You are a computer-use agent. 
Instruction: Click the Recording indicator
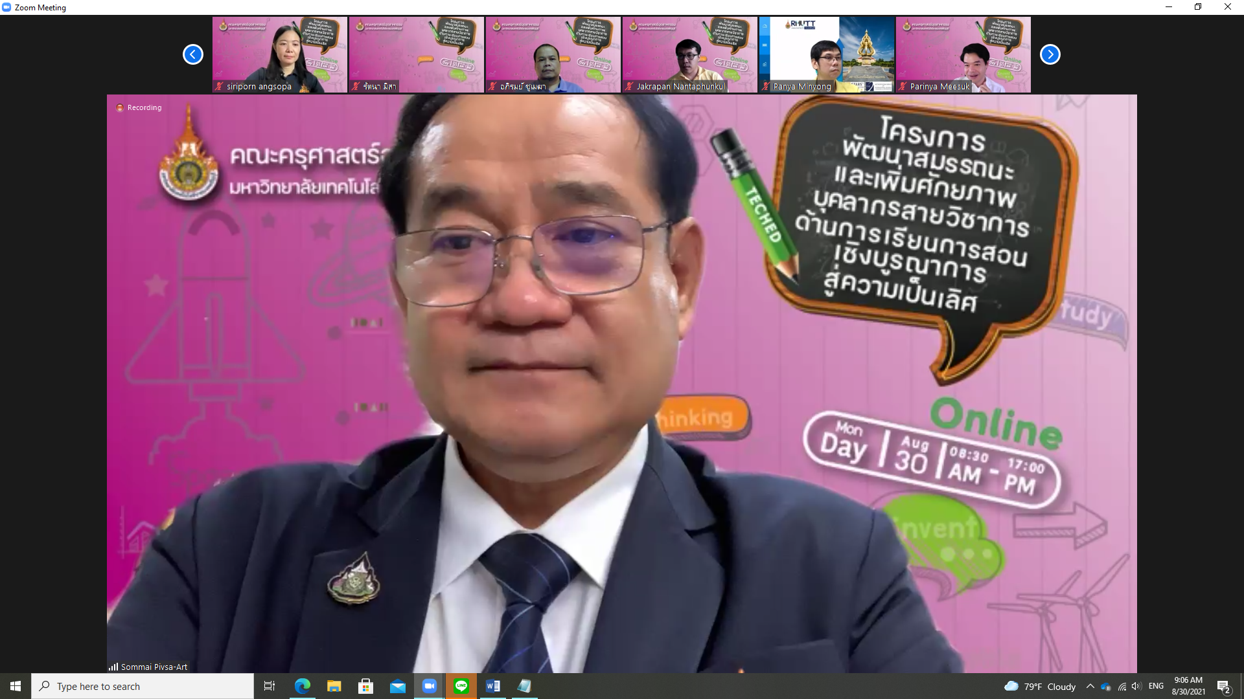pyautogui.click(x=139, y=107)
